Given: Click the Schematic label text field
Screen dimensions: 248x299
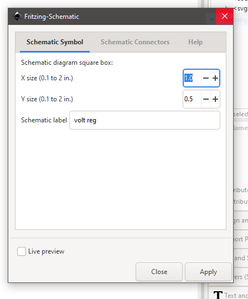Looking at the screenshot, I should point(144,120).
